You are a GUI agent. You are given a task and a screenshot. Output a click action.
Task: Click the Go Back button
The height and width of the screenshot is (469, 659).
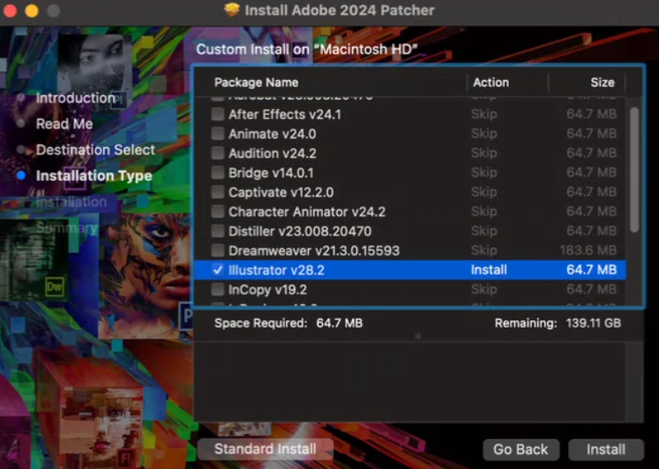coord(520,450)
